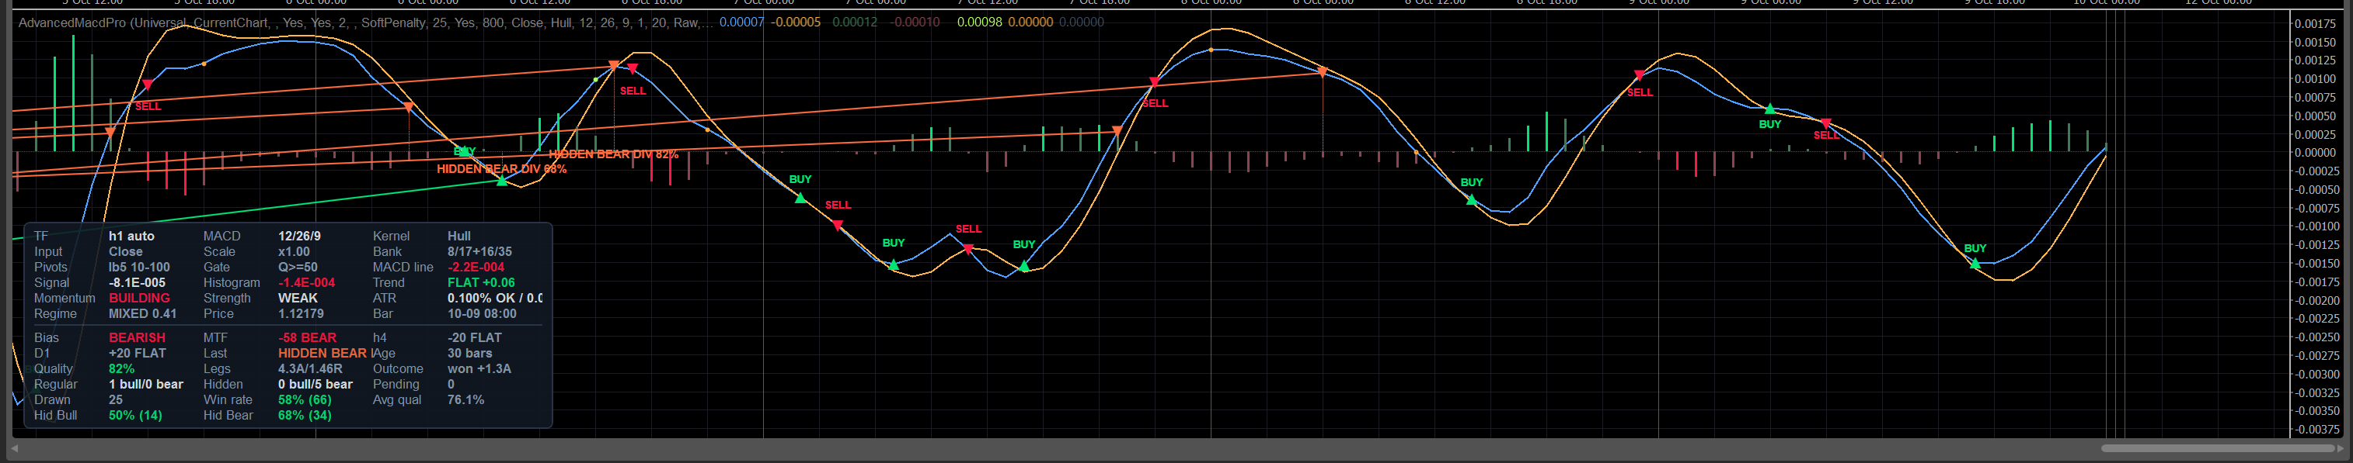Click the '-8.1E-005' Signal value

pyautogui.click(x=137, y=282)
